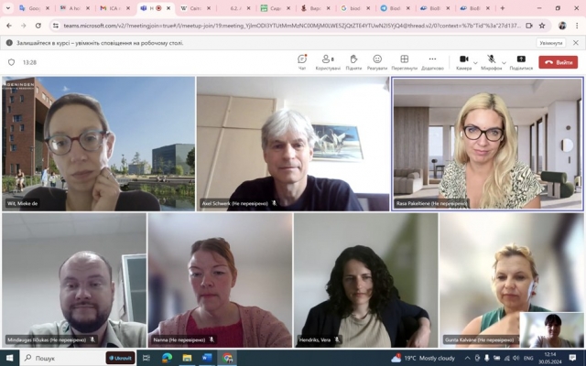Toggle the Камера camera on or off
The image size is (586, 366).
tap(463, 59)
